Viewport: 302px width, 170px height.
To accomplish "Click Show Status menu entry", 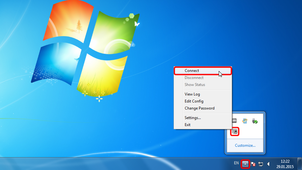I will (x=195, y=85).
